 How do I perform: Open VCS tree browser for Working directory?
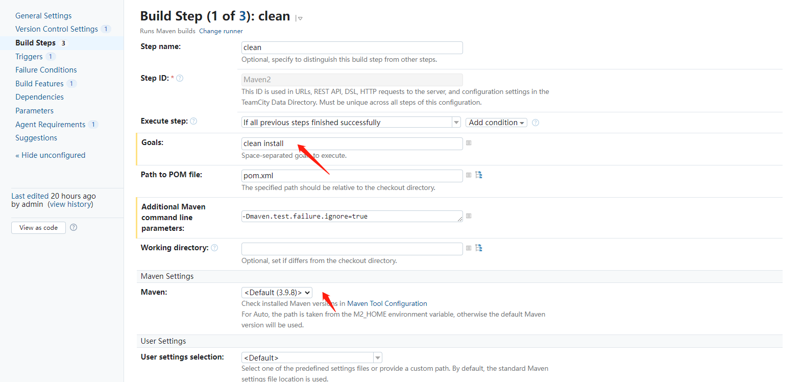click(x=479, y=248)
